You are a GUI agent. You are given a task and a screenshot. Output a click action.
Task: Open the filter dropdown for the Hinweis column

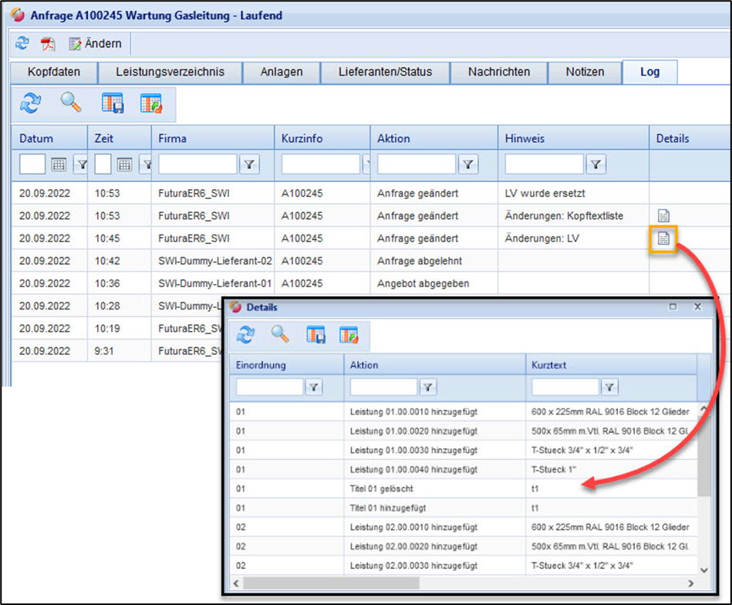(596, 164)
